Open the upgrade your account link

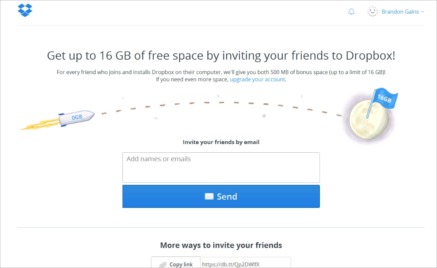coord(257,79)
